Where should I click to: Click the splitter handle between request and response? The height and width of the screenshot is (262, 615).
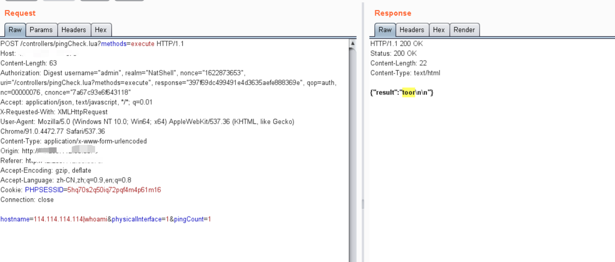tap(363, 204)
